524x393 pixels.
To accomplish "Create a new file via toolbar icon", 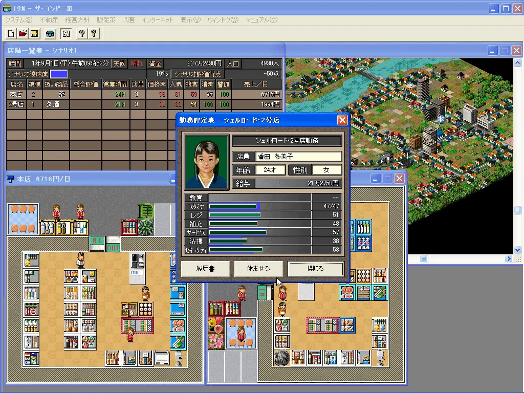I will click(11, 32).
